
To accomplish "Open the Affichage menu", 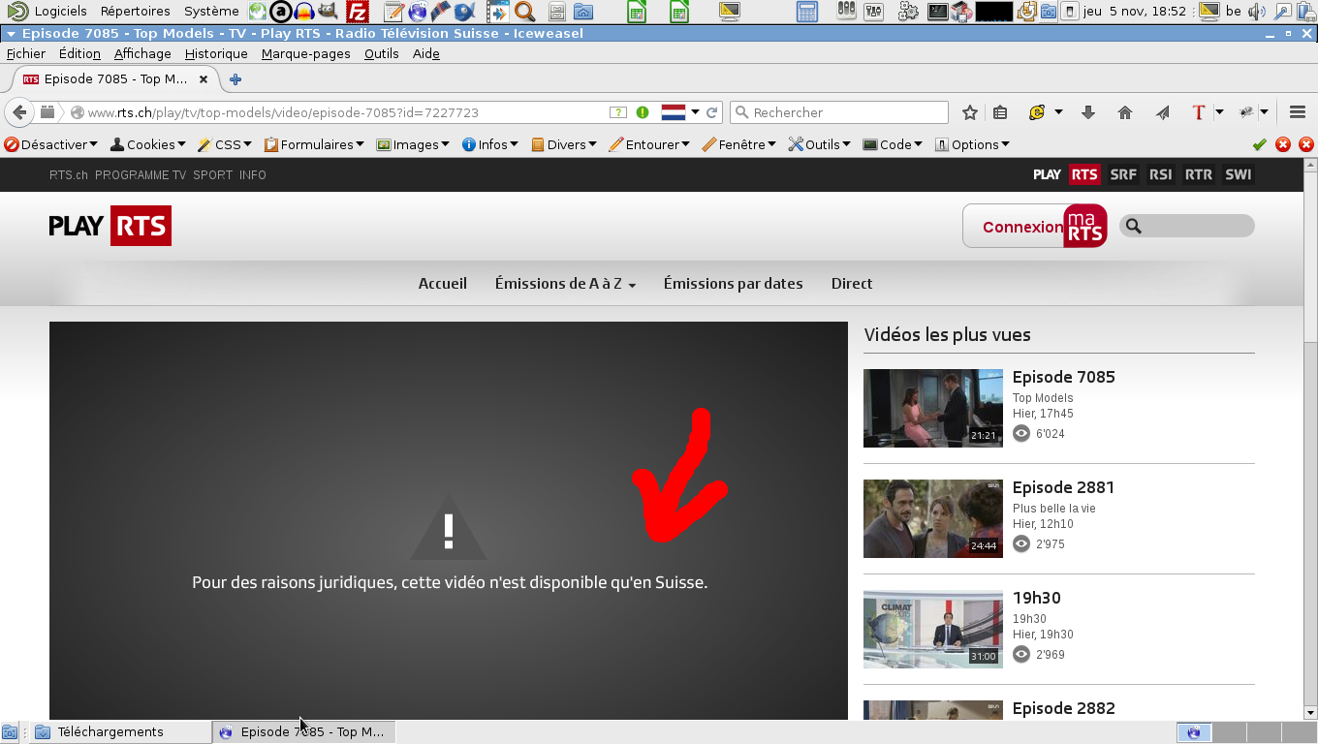I will (x=142, y=54).
